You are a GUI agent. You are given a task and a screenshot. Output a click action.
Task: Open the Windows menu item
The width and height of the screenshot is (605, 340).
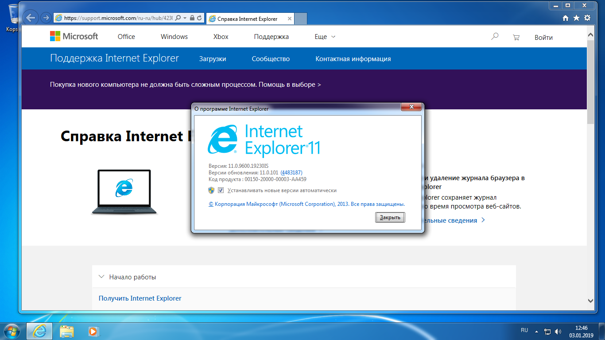point(174,37)
